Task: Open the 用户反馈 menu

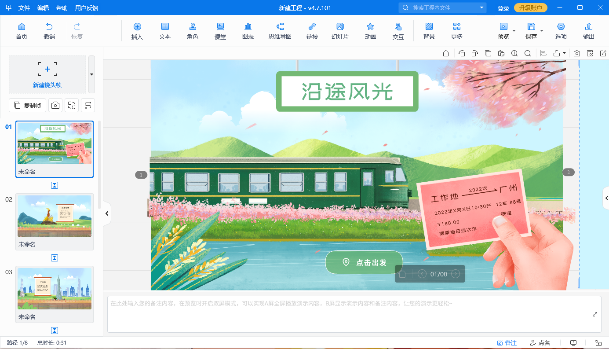Action: pyautogui.click(x=87, y=8)
